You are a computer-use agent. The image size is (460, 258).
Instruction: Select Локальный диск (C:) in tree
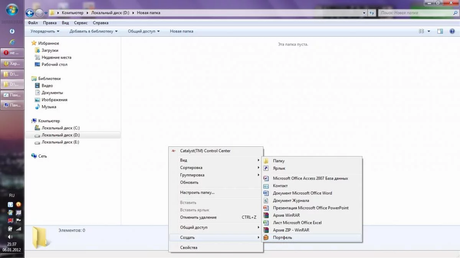(61, 128)
